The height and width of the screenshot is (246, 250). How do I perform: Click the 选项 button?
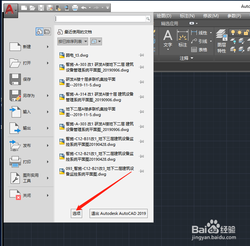[x=76, y=213]
